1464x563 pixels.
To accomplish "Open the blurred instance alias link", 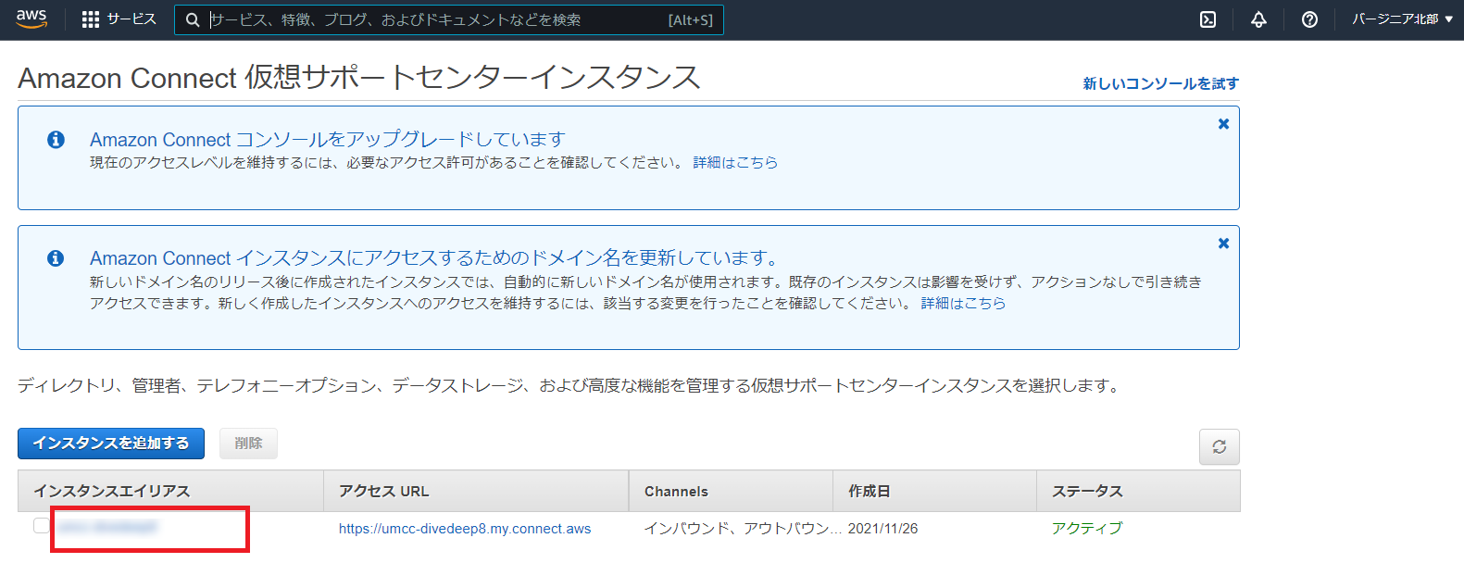I will [x=107, y=527].
